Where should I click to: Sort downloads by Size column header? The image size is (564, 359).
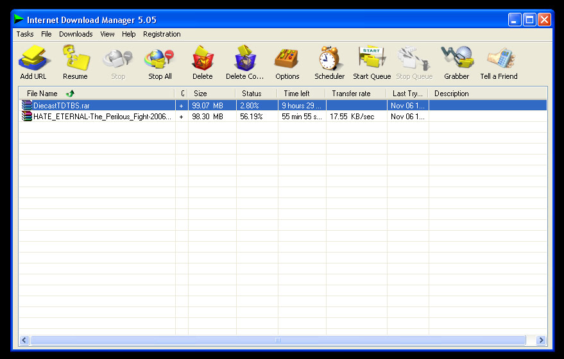(201, 94)
